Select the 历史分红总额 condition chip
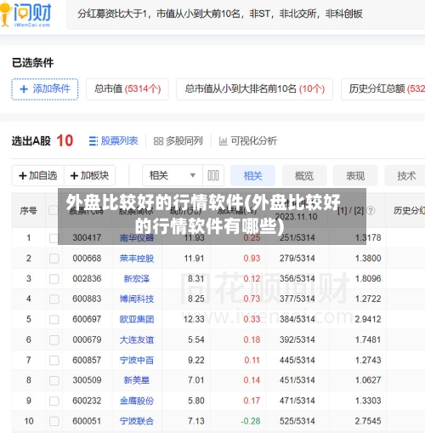This screenshot has height=433, width=425. pyautogui.click(x=383, y=89)
